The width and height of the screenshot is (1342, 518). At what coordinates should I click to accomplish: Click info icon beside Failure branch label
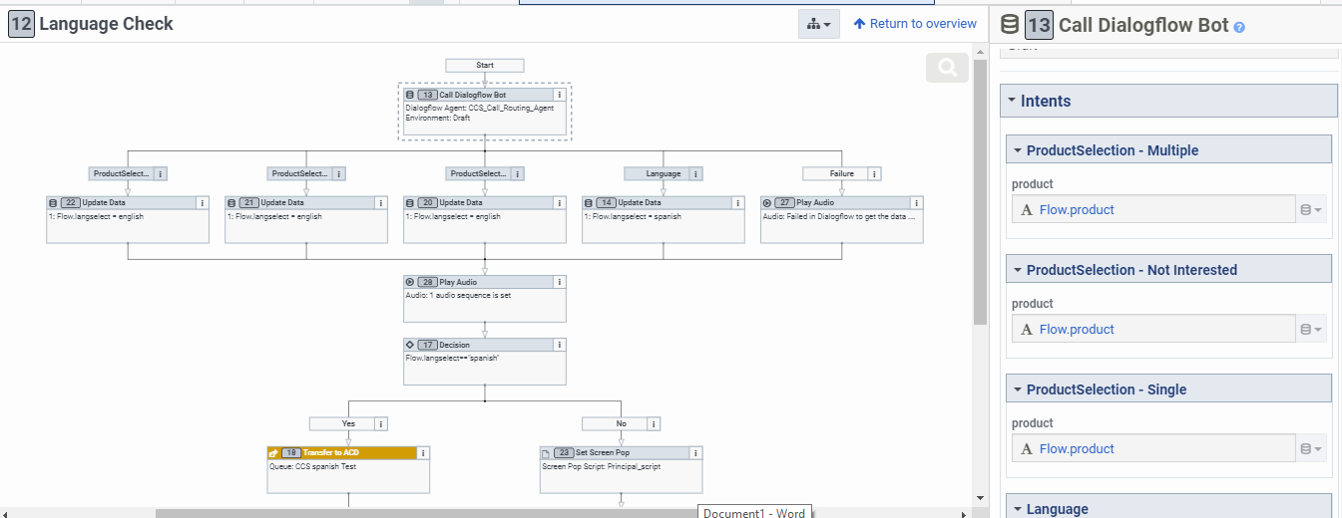tap(875, 173)
